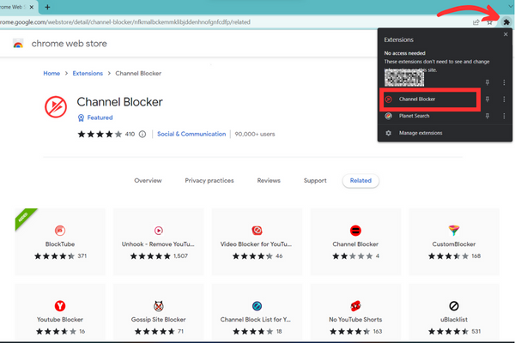This screenshot has width=515, height=343.
Task: Switch to the Overview tab
Action: [148, 181]
